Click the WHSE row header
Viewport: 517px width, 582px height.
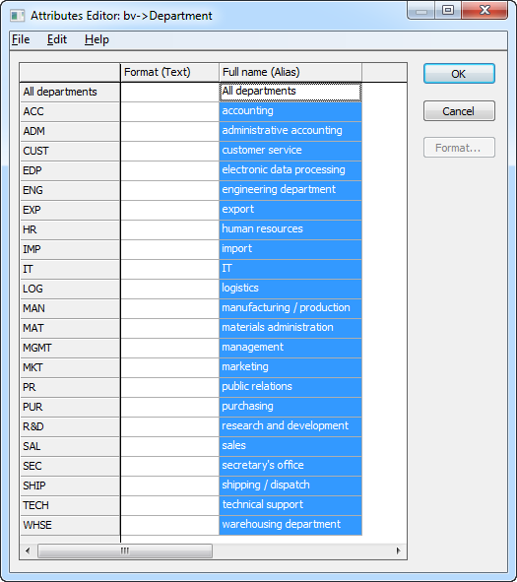70,525
